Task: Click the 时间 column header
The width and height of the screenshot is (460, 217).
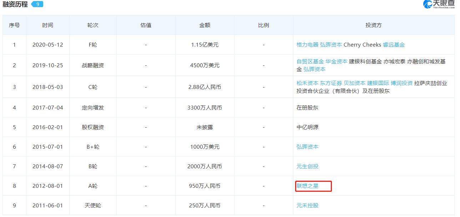Action: (47, 25)
